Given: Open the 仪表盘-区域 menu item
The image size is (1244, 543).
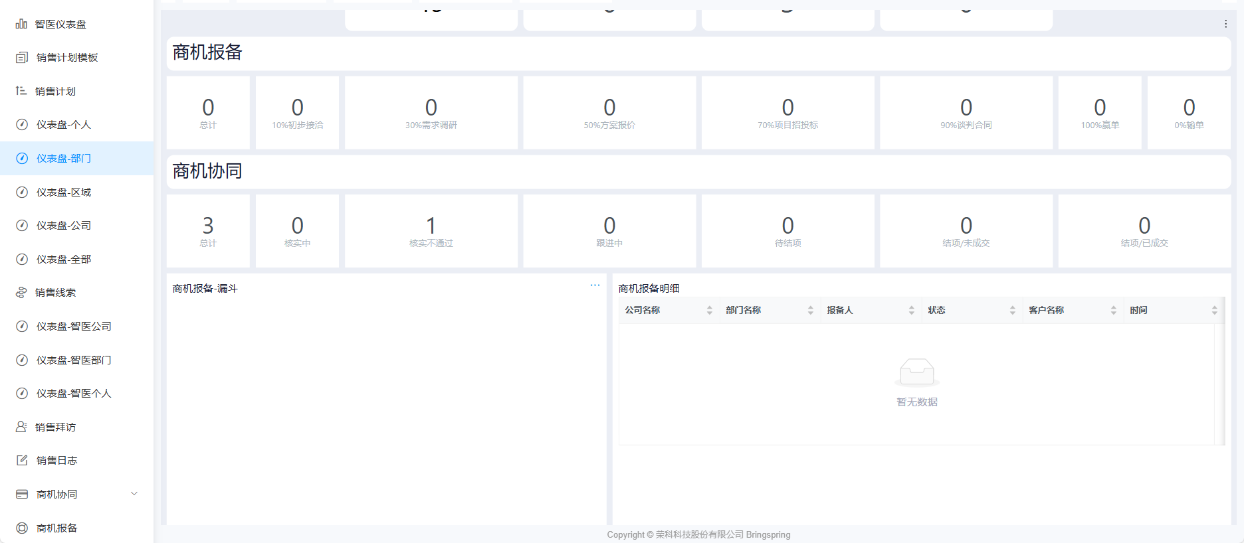Looking at the screenshot, I should pos(64,192).
